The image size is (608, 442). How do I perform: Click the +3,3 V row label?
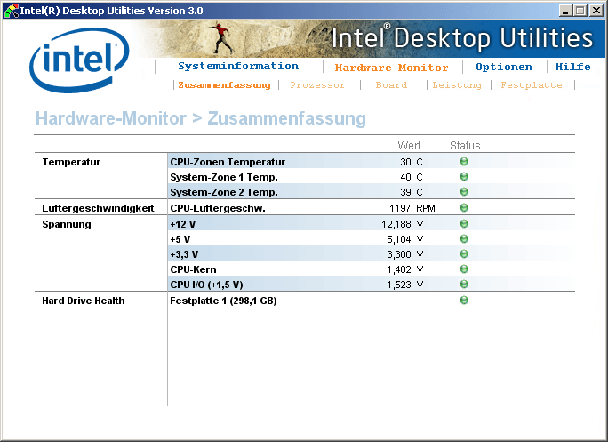click(184, 254)
